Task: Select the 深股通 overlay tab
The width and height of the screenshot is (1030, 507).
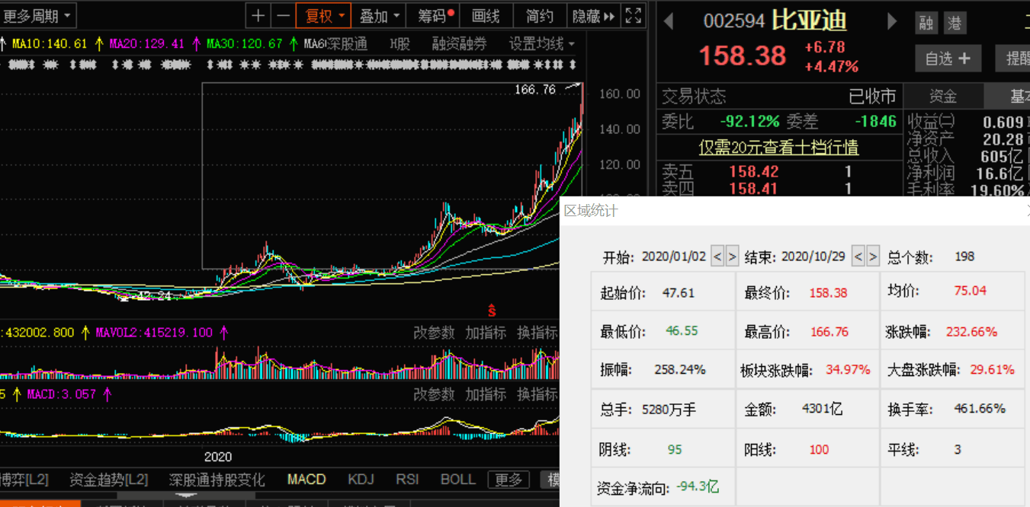Action: (347, 43)
